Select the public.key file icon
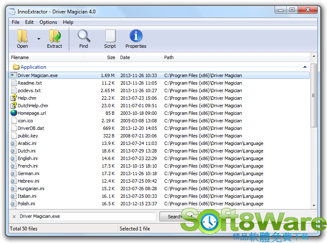327x243 pixels. point(14,136)
